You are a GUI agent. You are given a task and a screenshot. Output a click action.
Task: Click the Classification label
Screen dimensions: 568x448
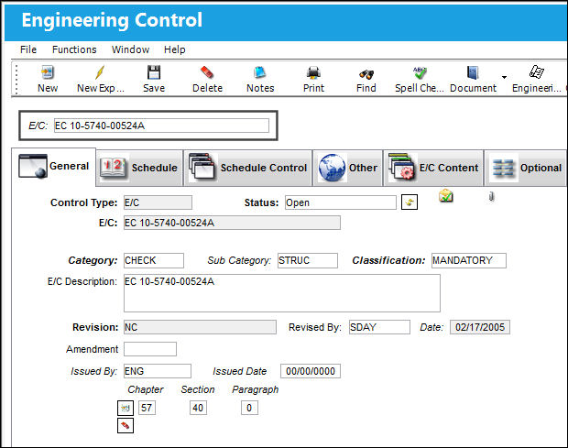[x=388, y=260]
